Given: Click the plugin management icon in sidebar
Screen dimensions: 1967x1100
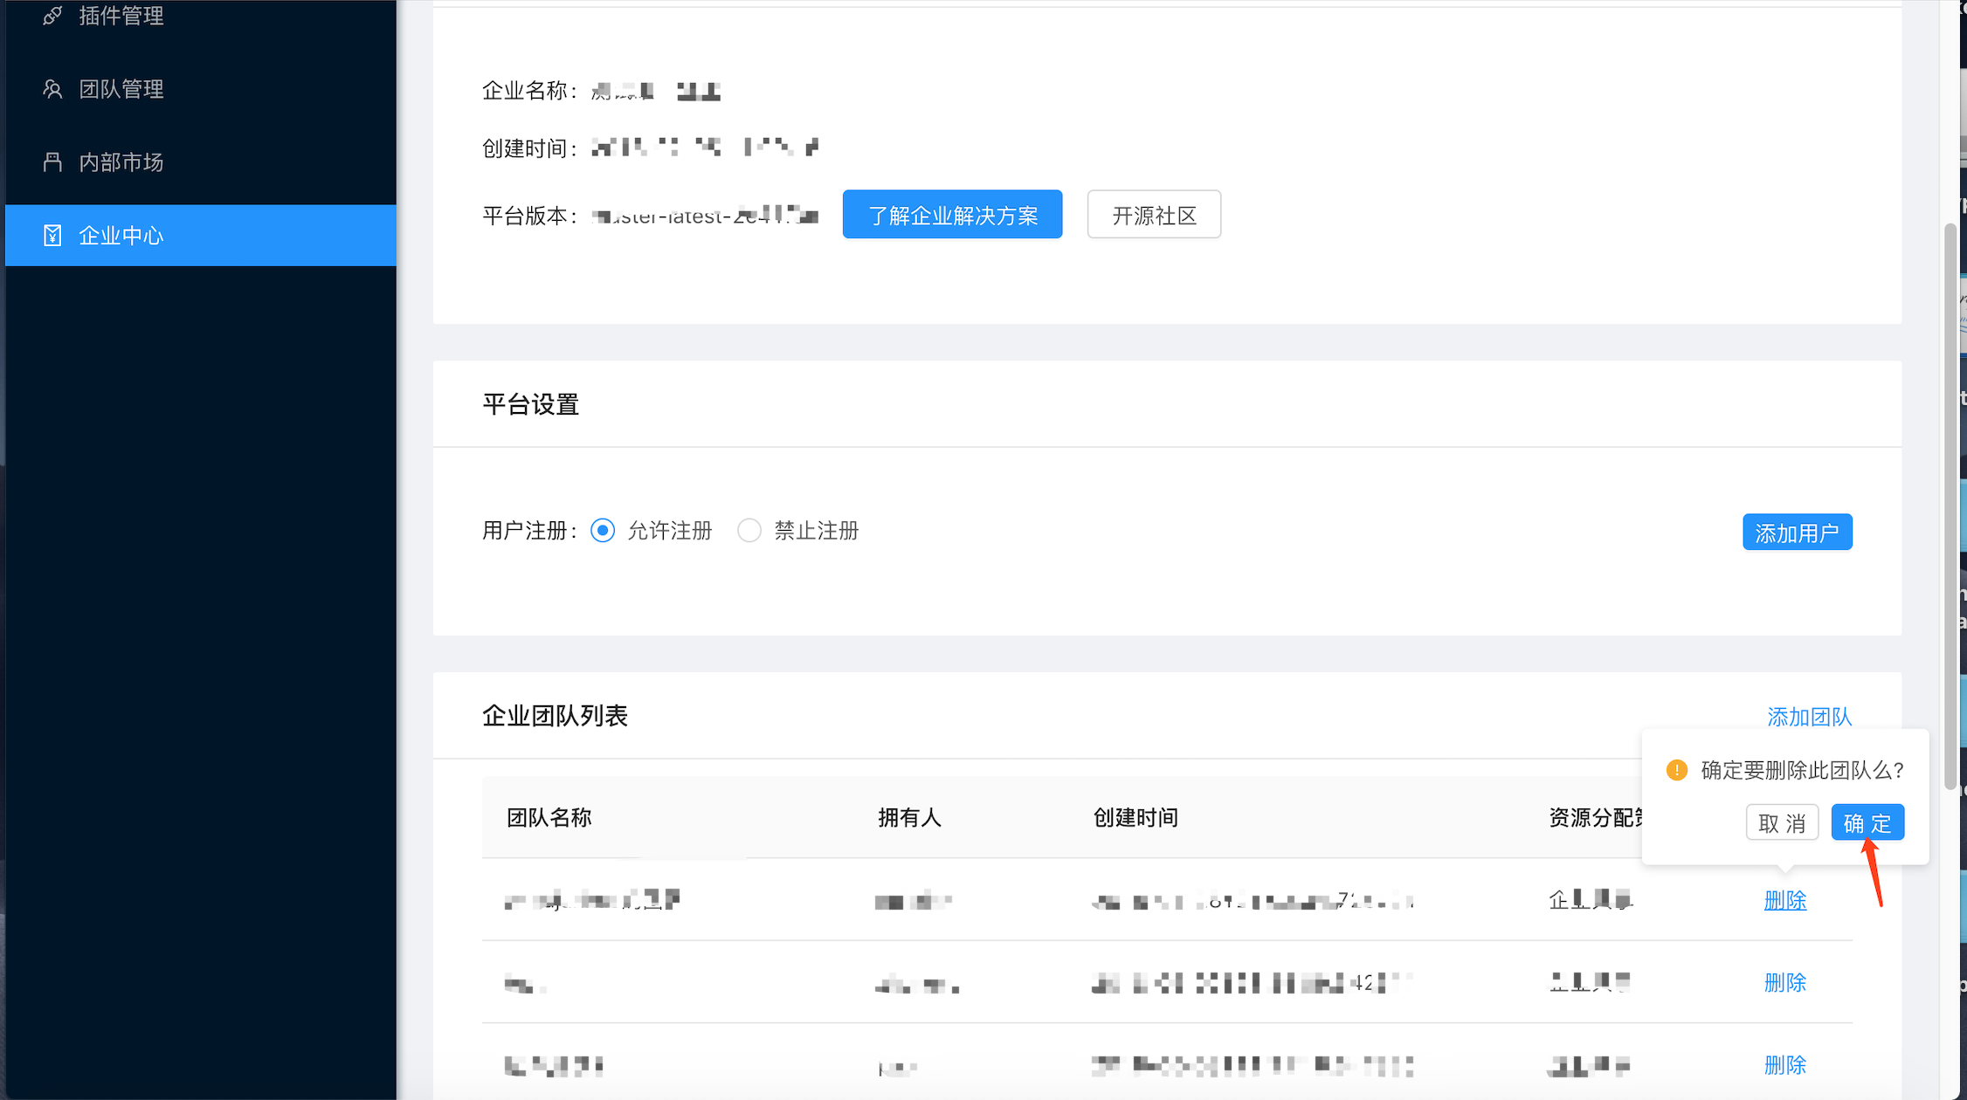Looking at the screenshot, I should [52, 16].
